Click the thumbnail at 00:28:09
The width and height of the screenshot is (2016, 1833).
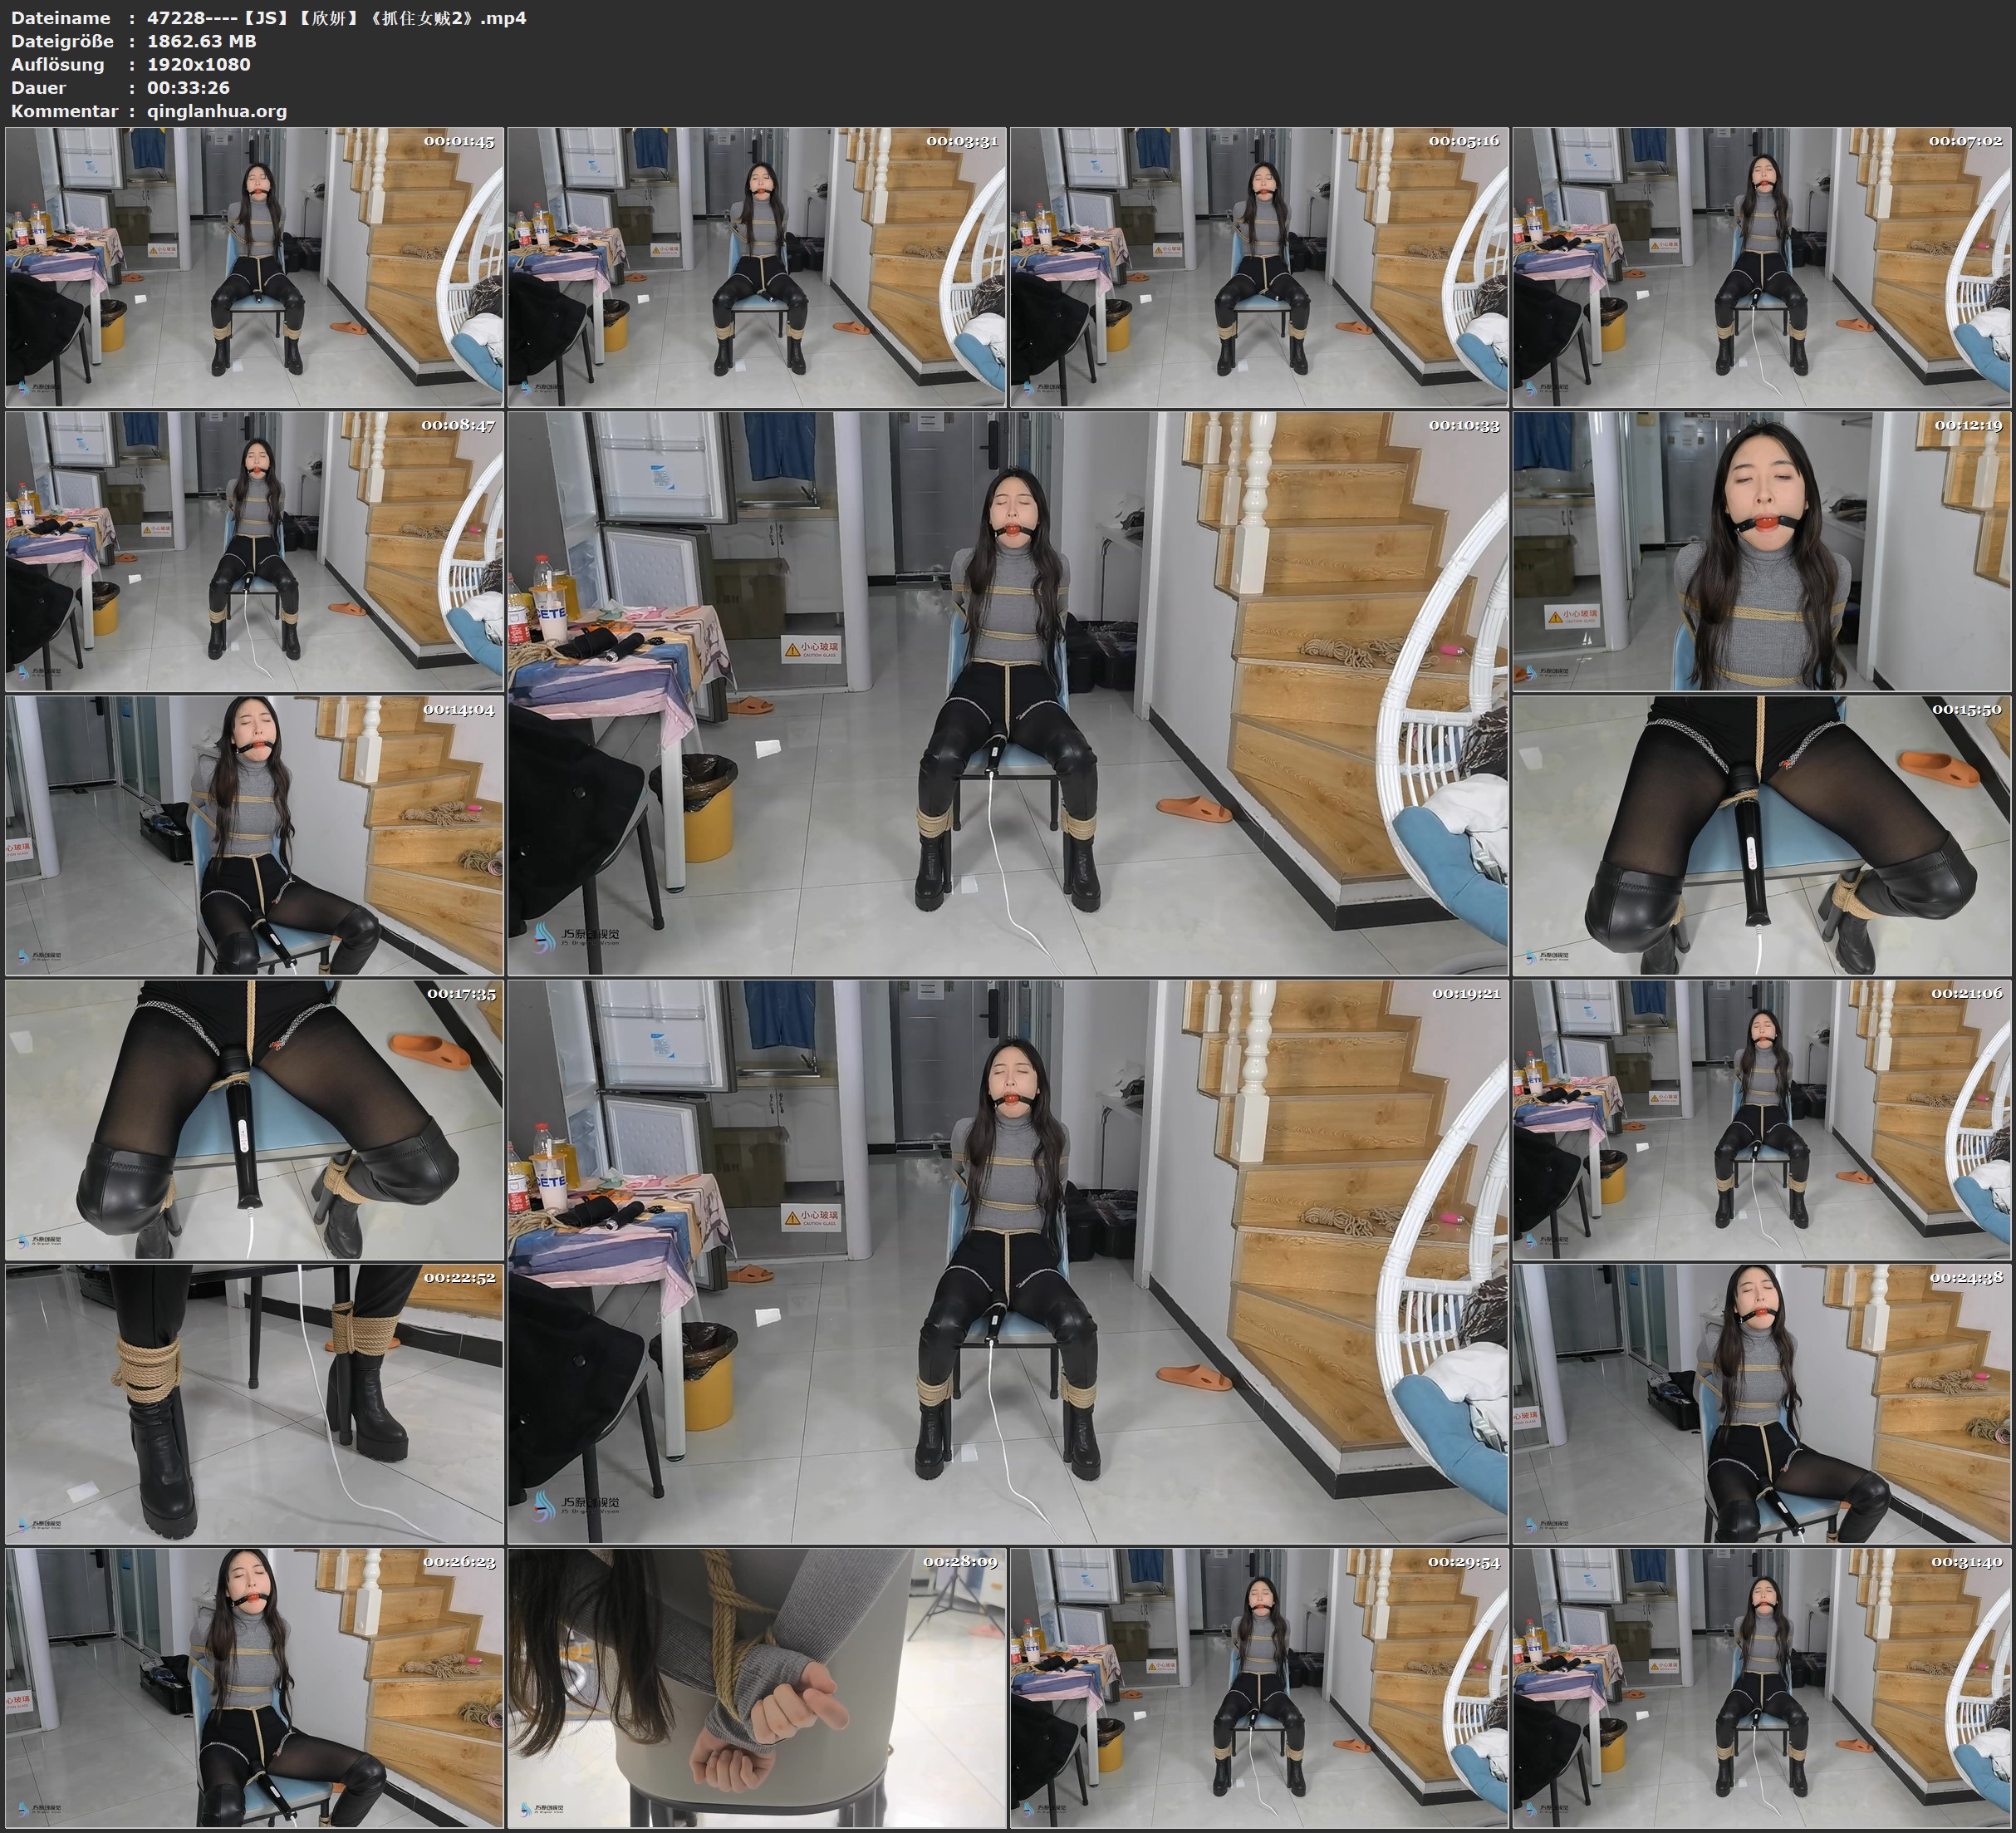pyautogui.click(x=757, y=1688)
